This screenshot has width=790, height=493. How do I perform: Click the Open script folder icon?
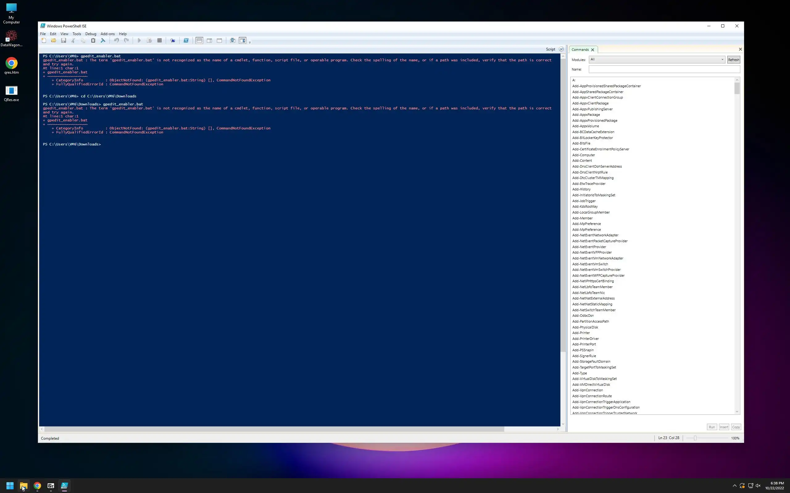pyautogui.click(x=53, y=40)
